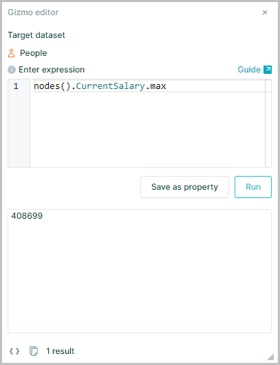
Task: Place cursor after .max in the expression
Action: click(166, 86)
